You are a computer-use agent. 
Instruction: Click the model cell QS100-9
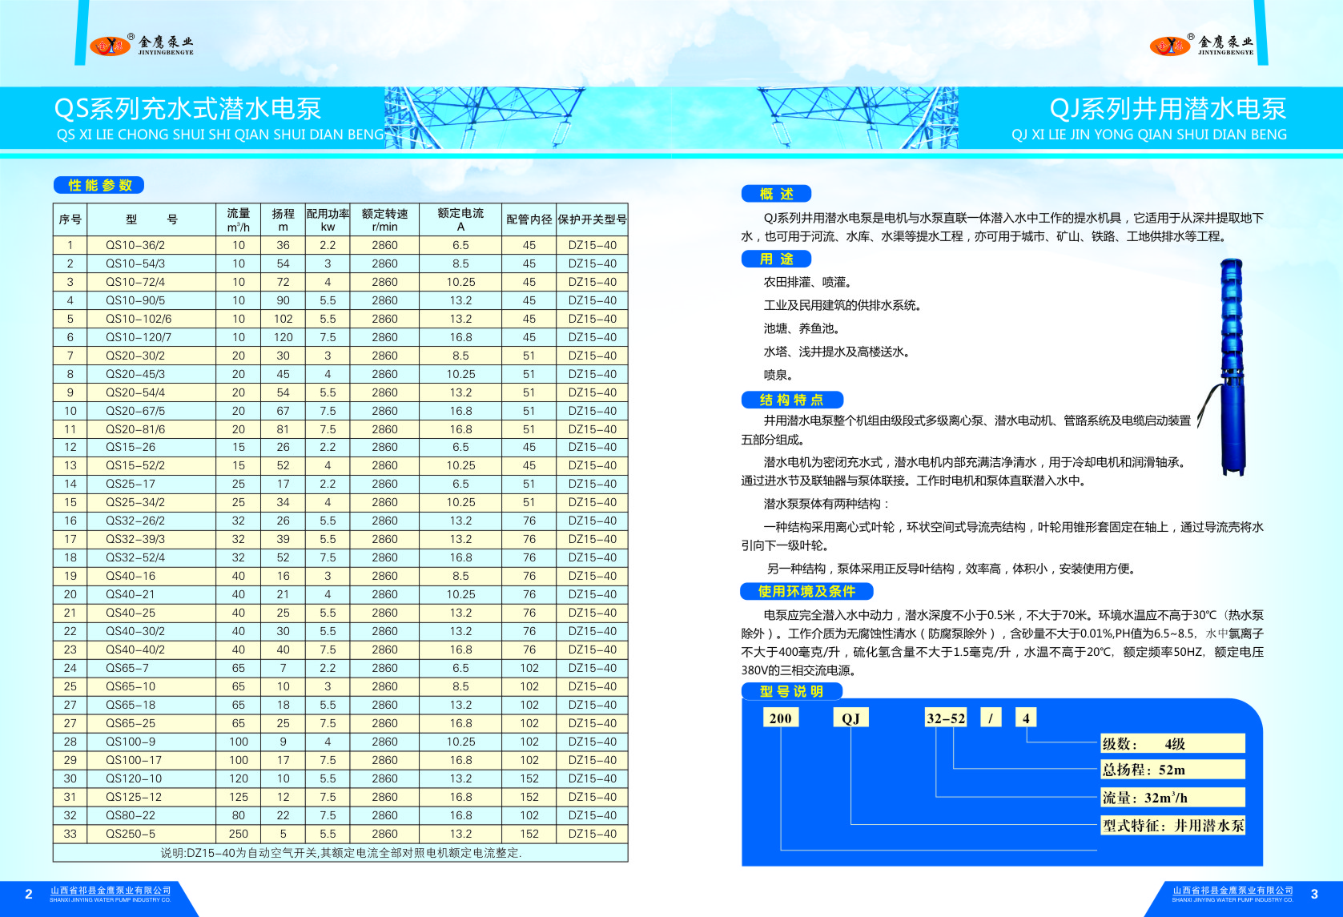(151, 742)
